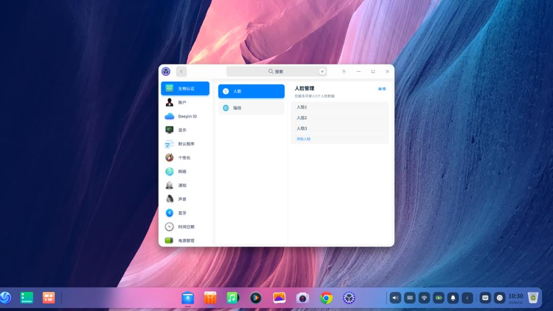Click 编辑 (Edit) in face management
553x311 pixels.
coord(382,89)
